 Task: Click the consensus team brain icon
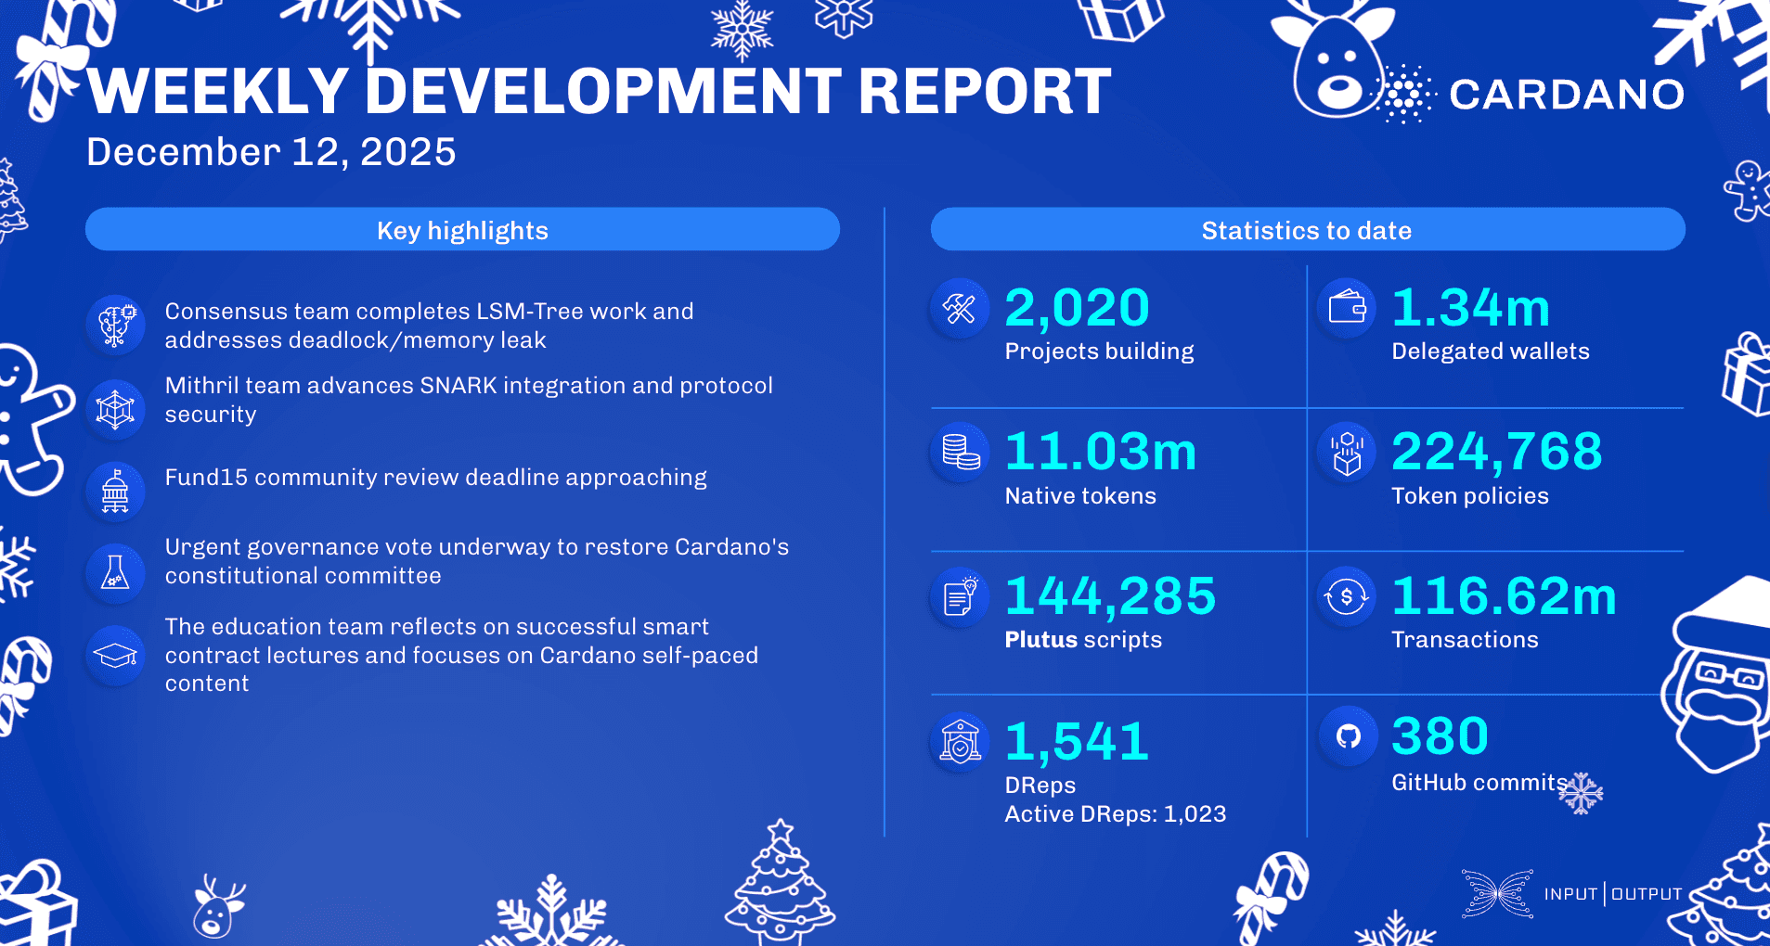115,325
